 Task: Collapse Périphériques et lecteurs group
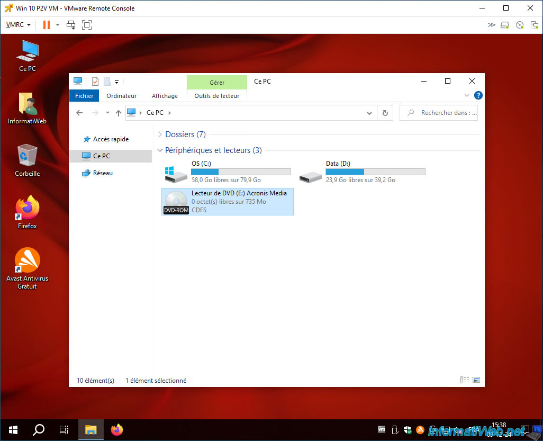(x=160, y=150)
